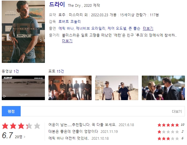This screenshot has width=187, height=145.
Task: Open the 동영상 1건 section
Action: tap(10, 71)
